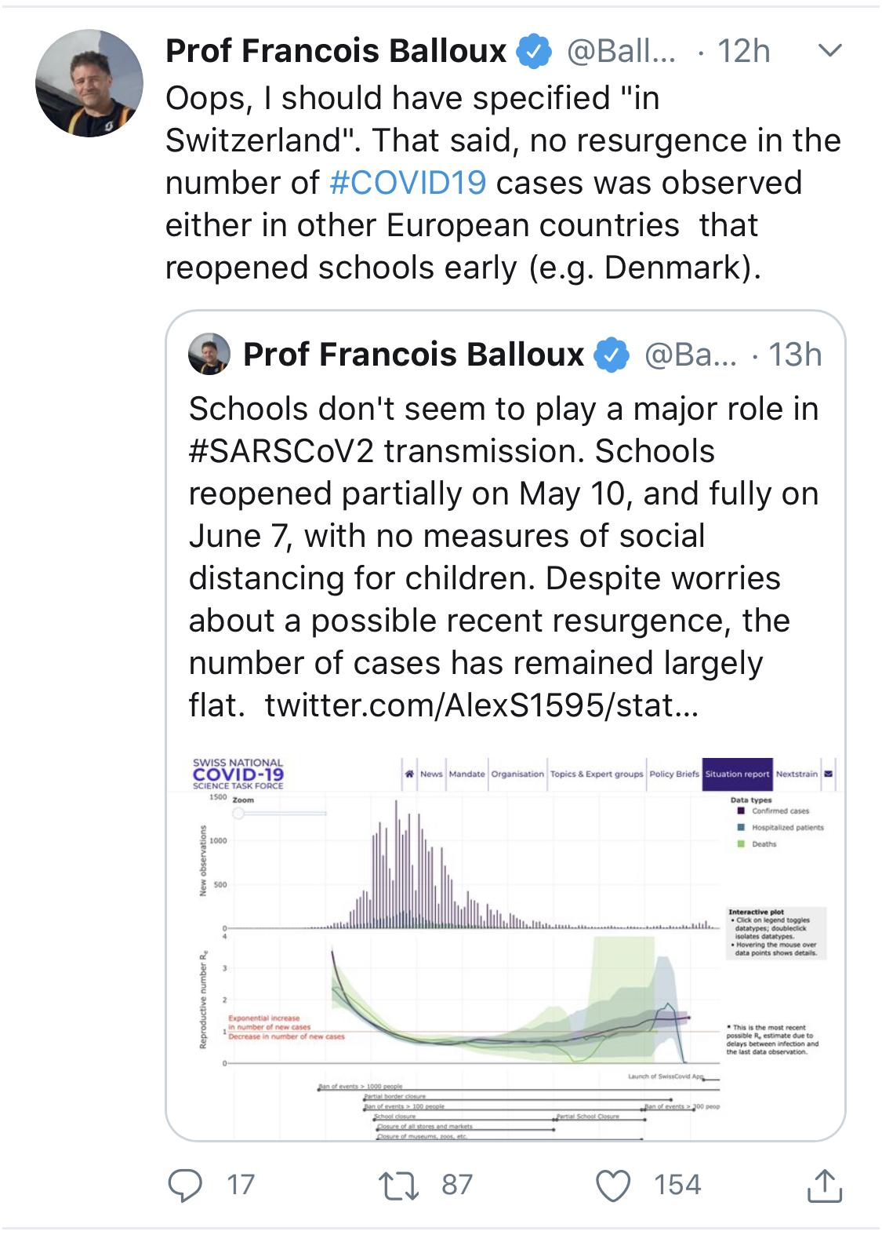882x1235 pixels.
Task: Open the twitter.com/AlexS1595 status link
Action: tap(481, 705)
